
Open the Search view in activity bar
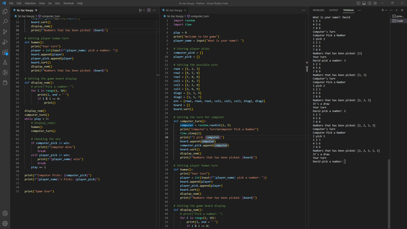tap(5, 22)
